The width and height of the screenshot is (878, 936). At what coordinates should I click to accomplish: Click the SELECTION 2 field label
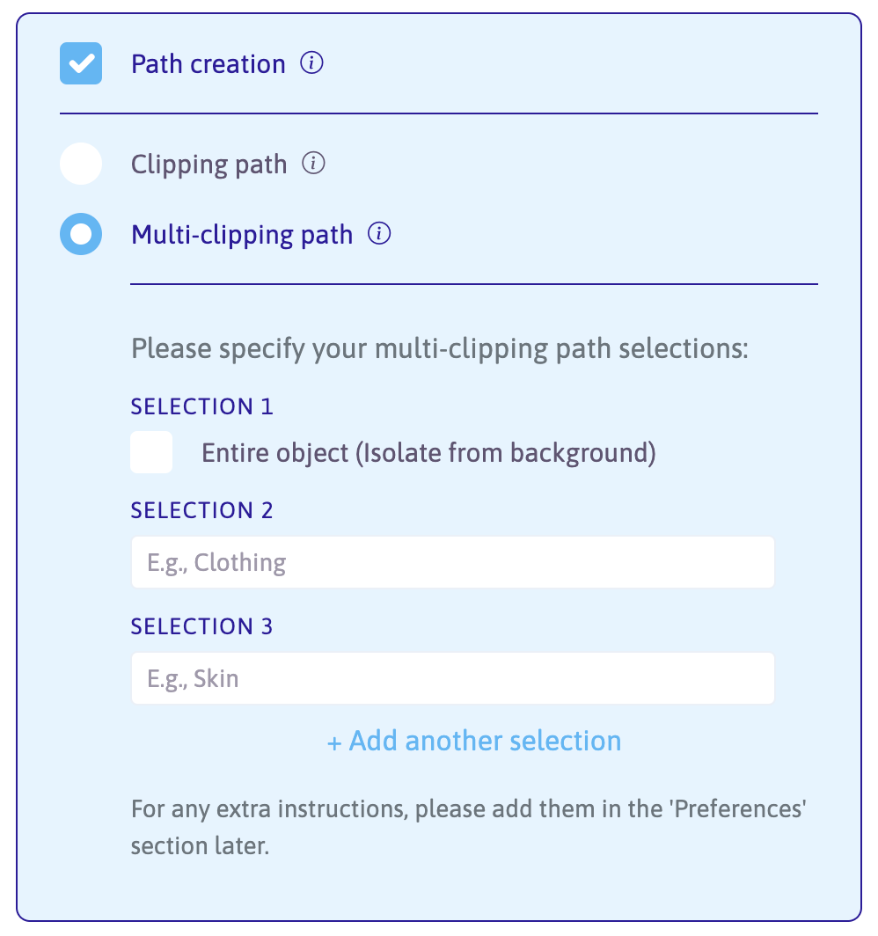202,510
